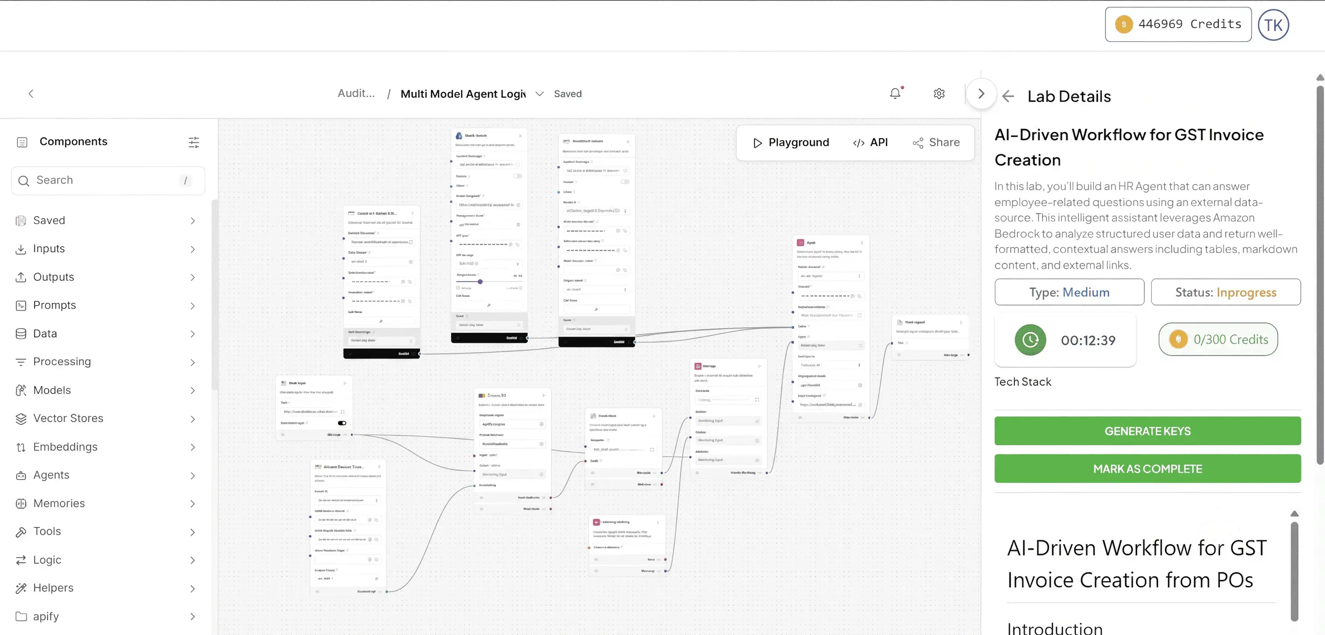The image size is (1325, 635).
Task: Select the Embeddings category row
Action: [107, 447]
